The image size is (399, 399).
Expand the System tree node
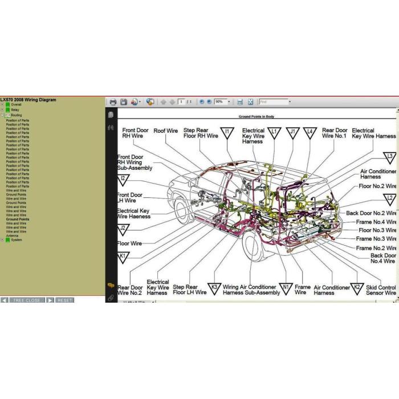[x=2, y=240]
